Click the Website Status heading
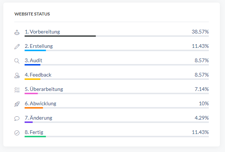Image resolution: width=225 pixels, height=152 pixels. point(32,14)
